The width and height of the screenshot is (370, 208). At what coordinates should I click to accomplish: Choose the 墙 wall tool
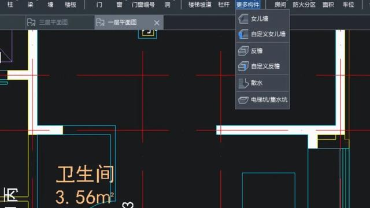(x=50, y=4)
